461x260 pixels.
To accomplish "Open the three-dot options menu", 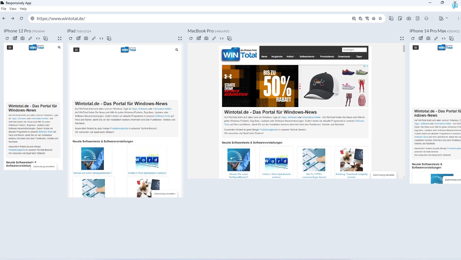I will click(x=458, y=18).
